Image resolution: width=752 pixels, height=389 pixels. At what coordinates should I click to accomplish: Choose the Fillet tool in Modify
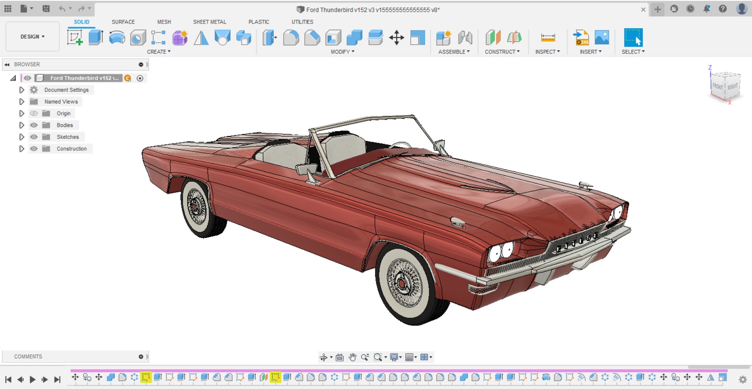pyautogui.click(x=291, y=38)
